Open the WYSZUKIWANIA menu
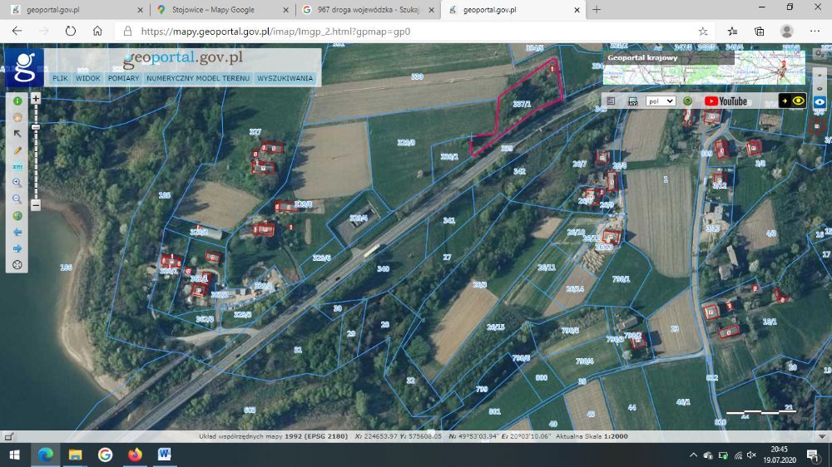832x467 pixels. (x=285, y=78)
